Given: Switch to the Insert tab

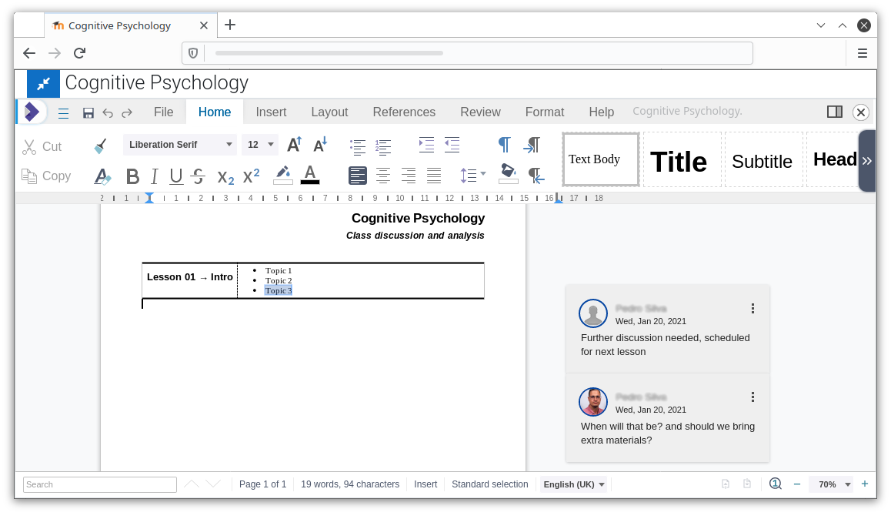Looking at the screenshot, I should pos(271,112).
